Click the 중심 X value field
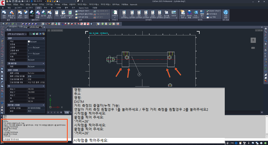The width and height of the screenshot is (268, 145). (36, 89)
